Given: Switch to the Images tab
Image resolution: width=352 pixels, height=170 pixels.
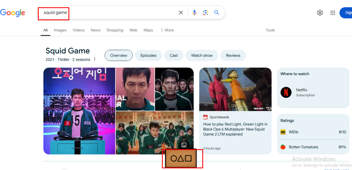Looking at the screenshot, I should (60, 30).
